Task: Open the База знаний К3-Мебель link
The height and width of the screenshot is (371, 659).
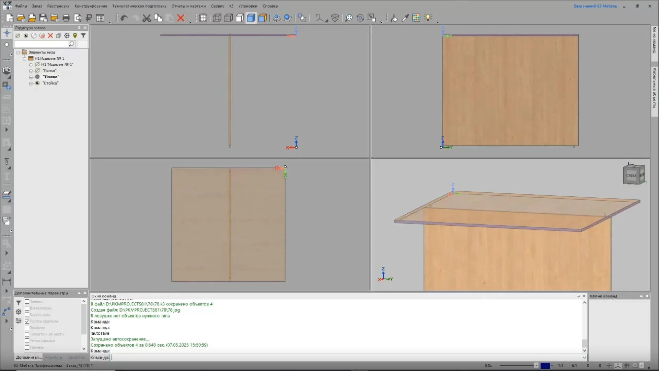Action: [x=595, y=6]
